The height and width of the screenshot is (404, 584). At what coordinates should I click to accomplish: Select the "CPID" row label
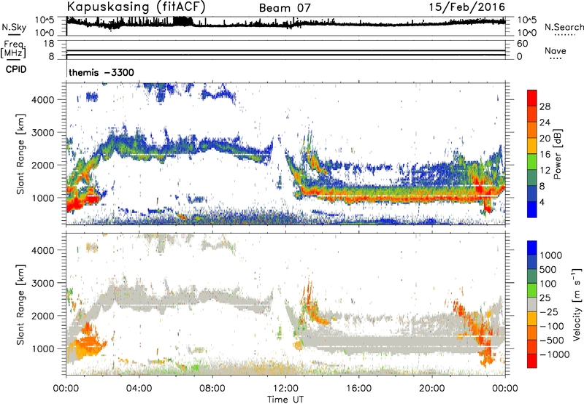coord(16,69)
